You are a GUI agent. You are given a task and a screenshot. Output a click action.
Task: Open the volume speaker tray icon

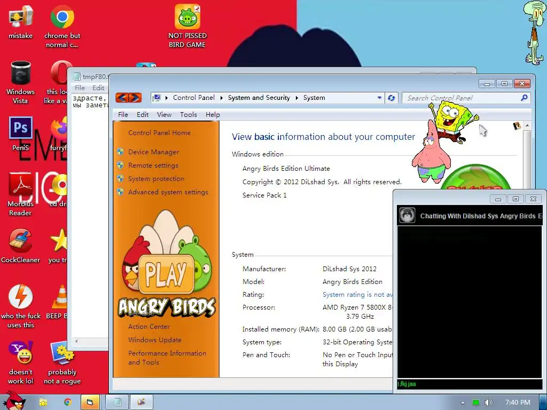[488, 403]
